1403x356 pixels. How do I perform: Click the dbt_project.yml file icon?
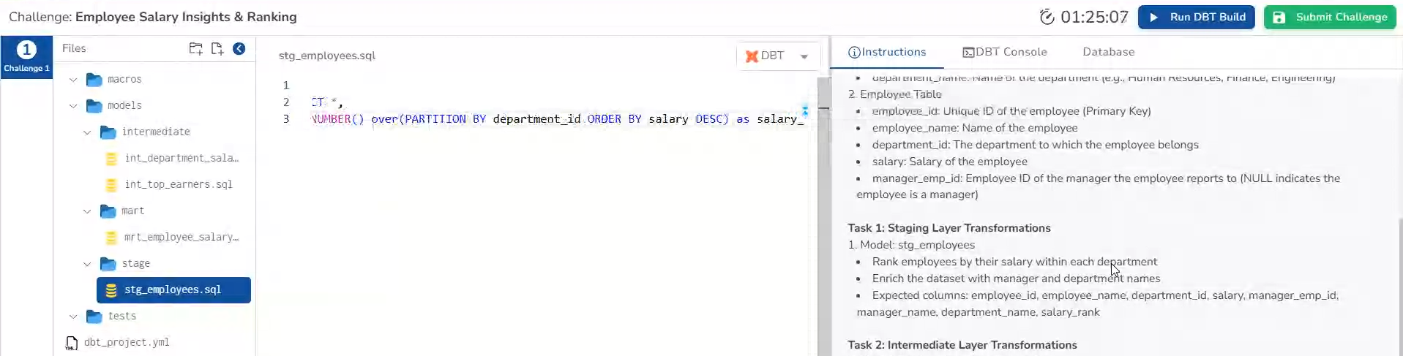click(72, 343)
